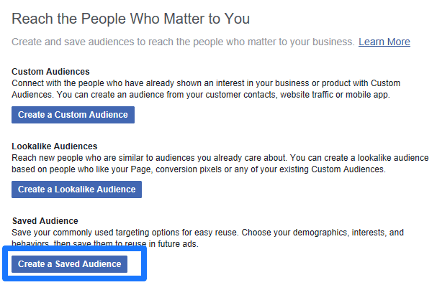Click the 'Create and save audiences' subtitle text

(x=183, y=42)
